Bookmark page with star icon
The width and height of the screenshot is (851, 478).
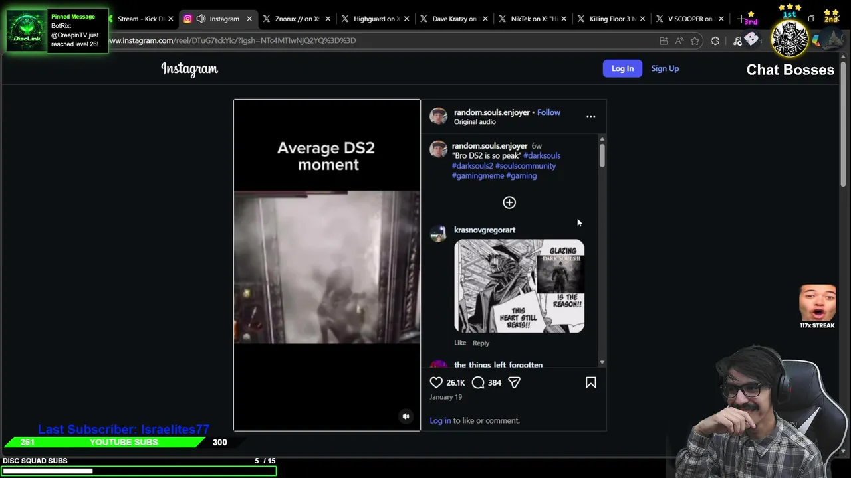(x=695, y=40)
